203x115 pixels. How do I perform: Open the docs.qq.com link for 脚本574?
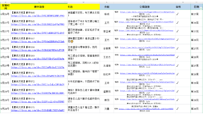tap(38, 102)
